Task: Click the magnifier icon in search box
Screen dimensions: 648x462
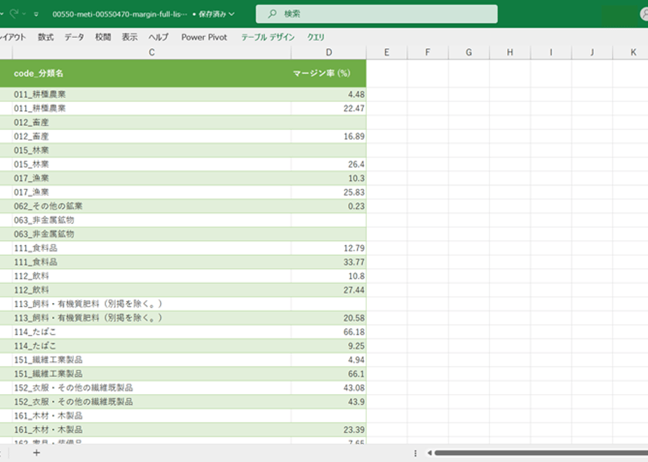Action: [x=272, y=14]
